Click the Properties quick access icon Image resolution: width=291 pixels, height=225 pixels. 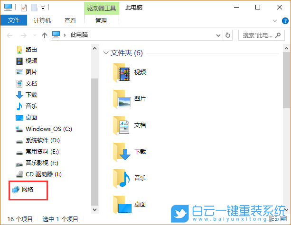click(24, 8)
